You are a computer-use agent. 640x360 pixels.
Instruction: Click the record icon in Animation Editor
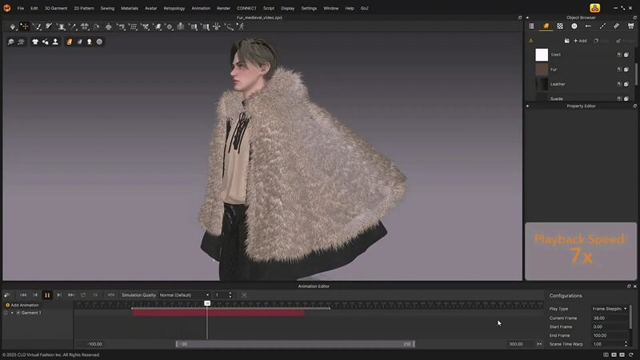(7, 295)
